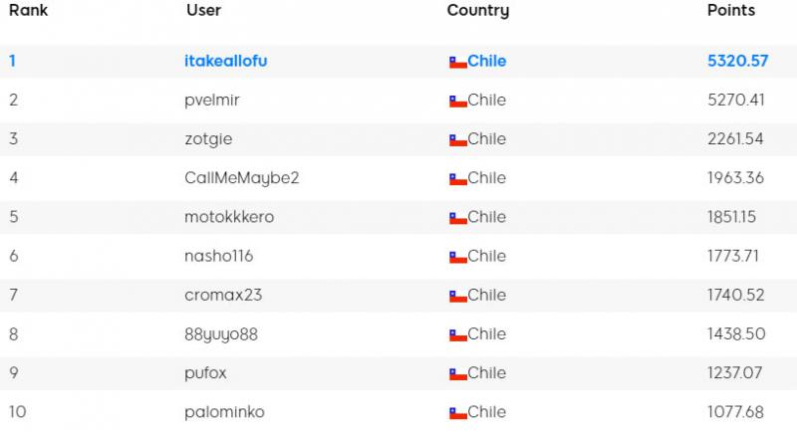Click the User column header
This screenshot has height=432, width=797.
click(204, 10)
